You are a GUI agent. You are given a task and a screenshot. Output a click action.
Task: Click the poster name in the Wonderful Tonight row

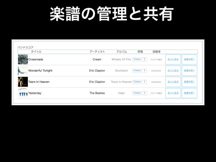point(156,71)
